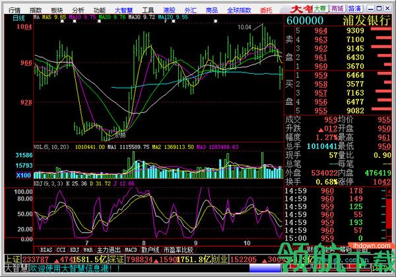This screenshot has width=396, height=277.
Task: Select buy level 2 volume 3577
Action: [355, 84]
